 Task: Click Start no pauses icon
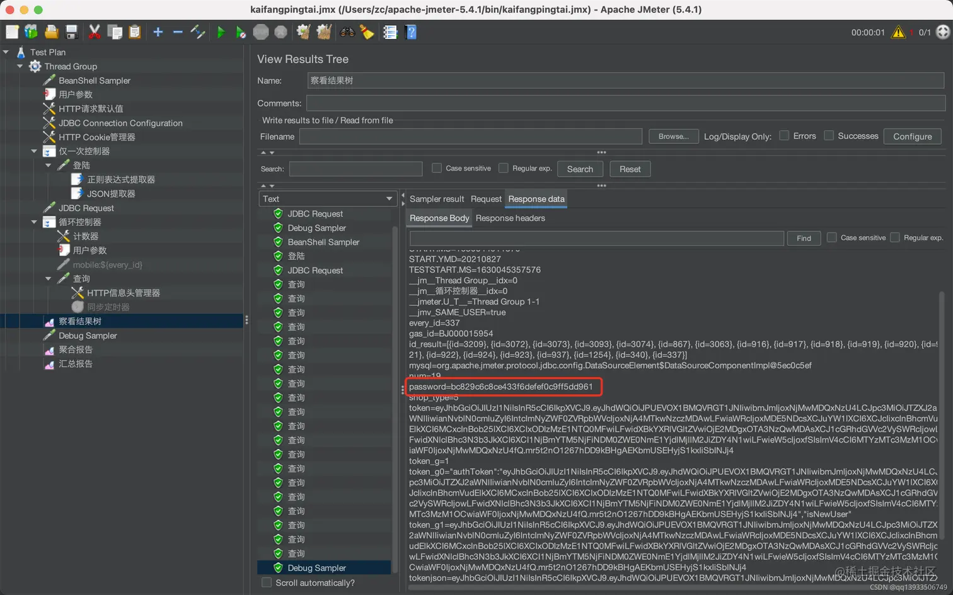[241, 31]
